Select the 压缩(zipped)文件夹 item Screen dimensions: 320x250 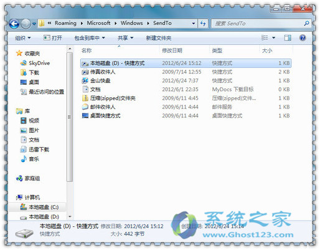[x=109, y=98]
